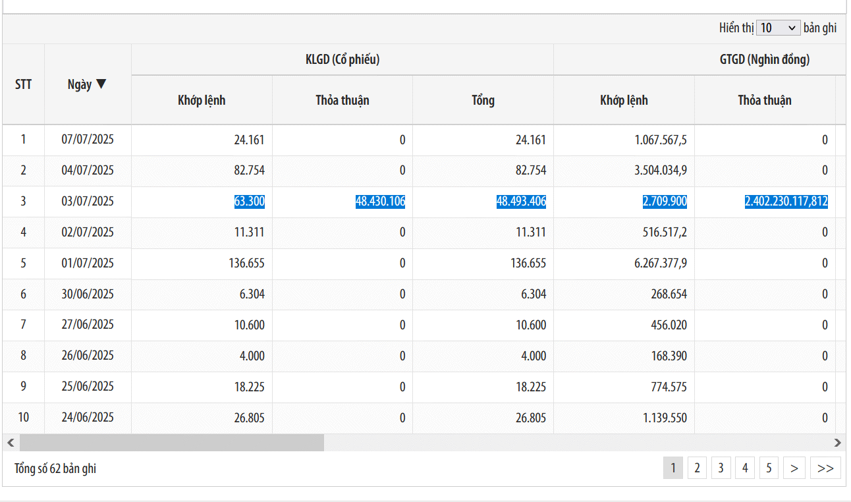Select current page 1 button

tap(673, 468)
